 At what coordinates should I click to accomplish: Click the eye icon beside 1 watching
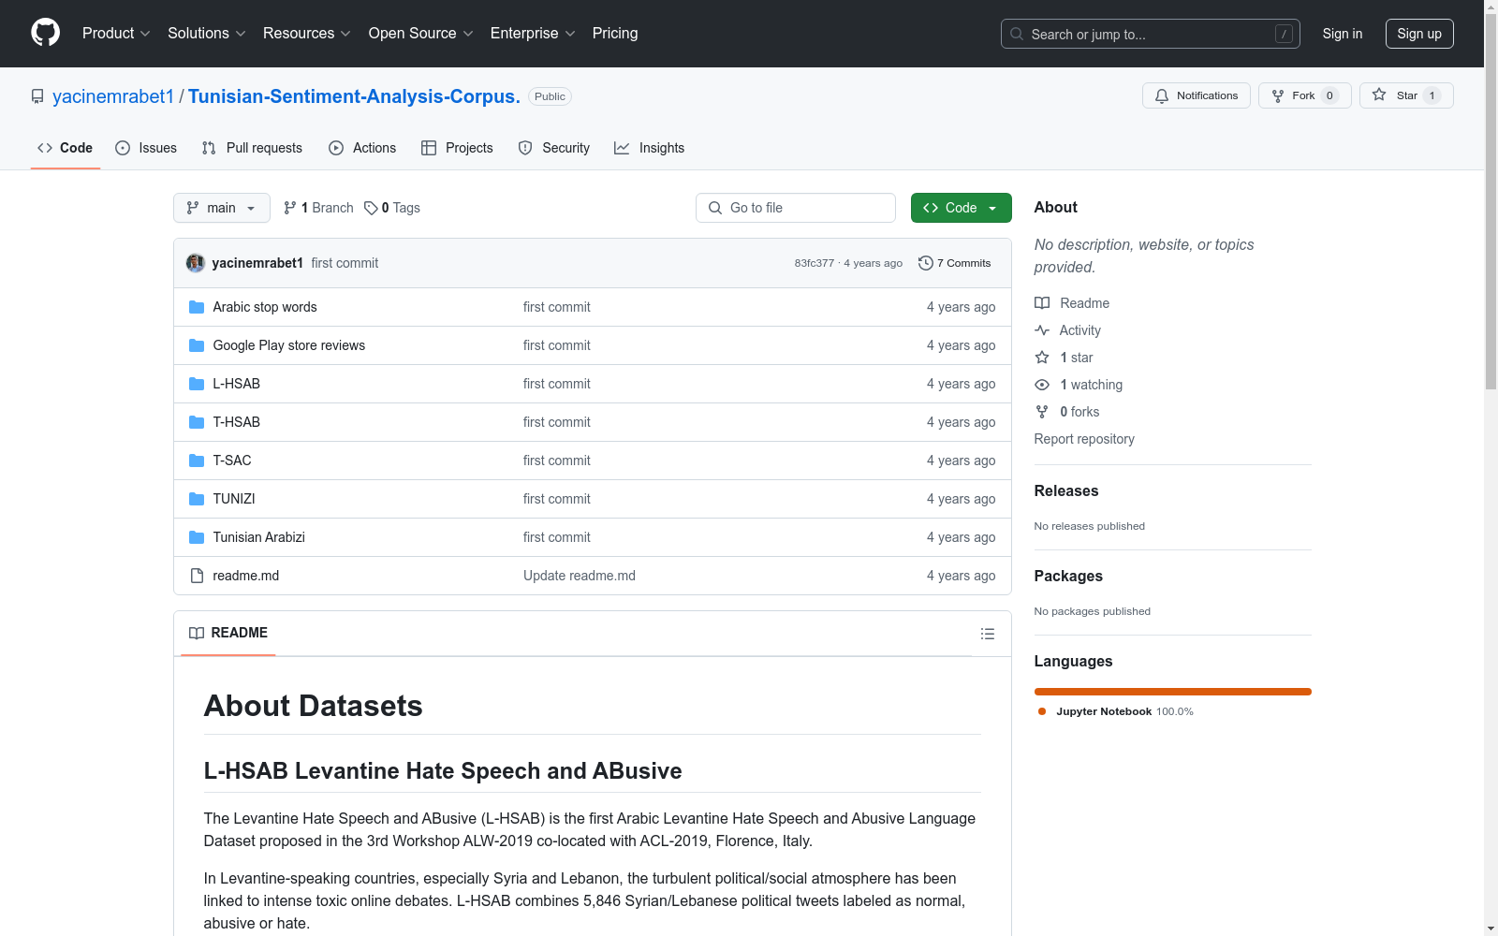point(1042,385)
